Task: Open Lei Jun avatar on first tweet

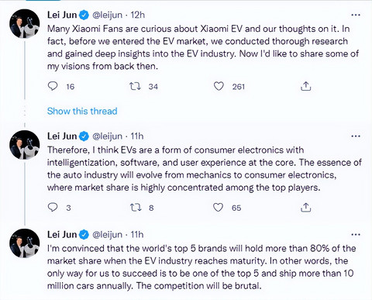Action: pos(25,24)
